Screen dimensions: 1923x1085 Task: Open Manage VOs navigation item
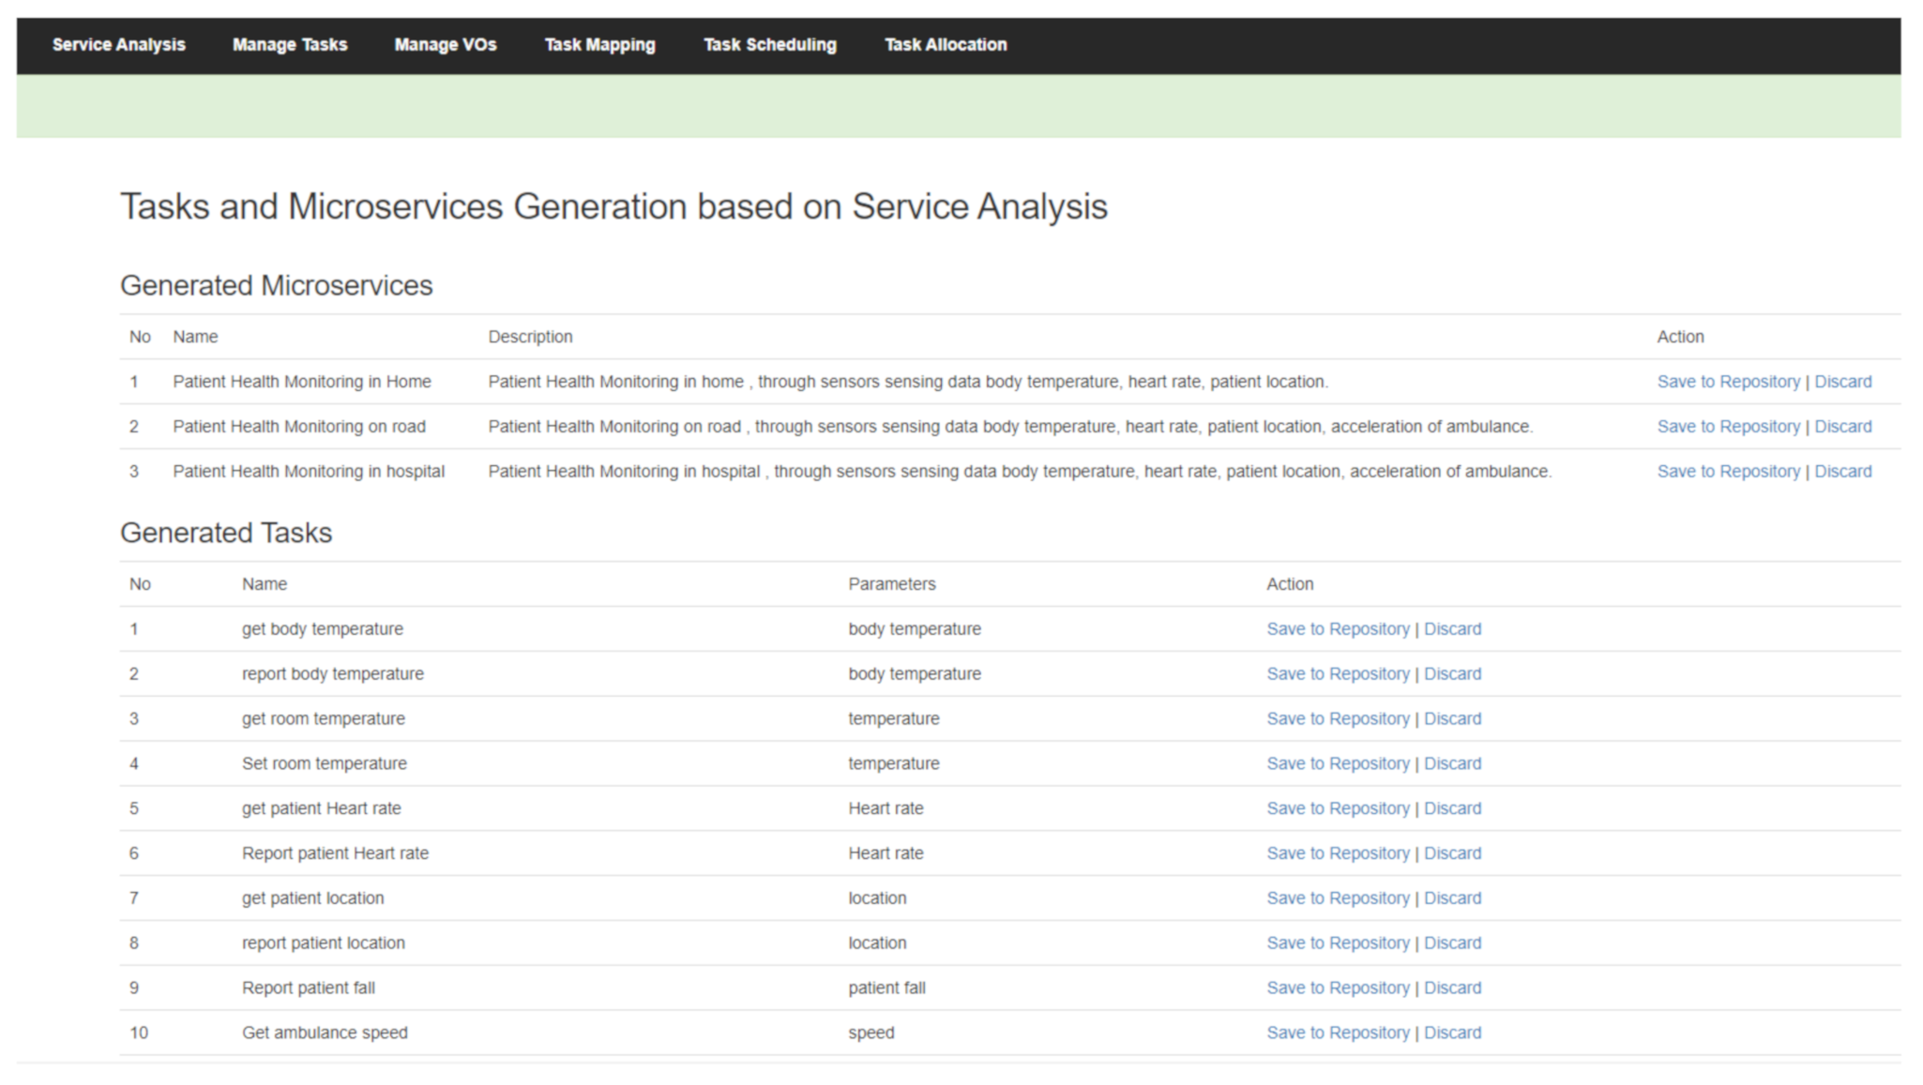[445, 45]
